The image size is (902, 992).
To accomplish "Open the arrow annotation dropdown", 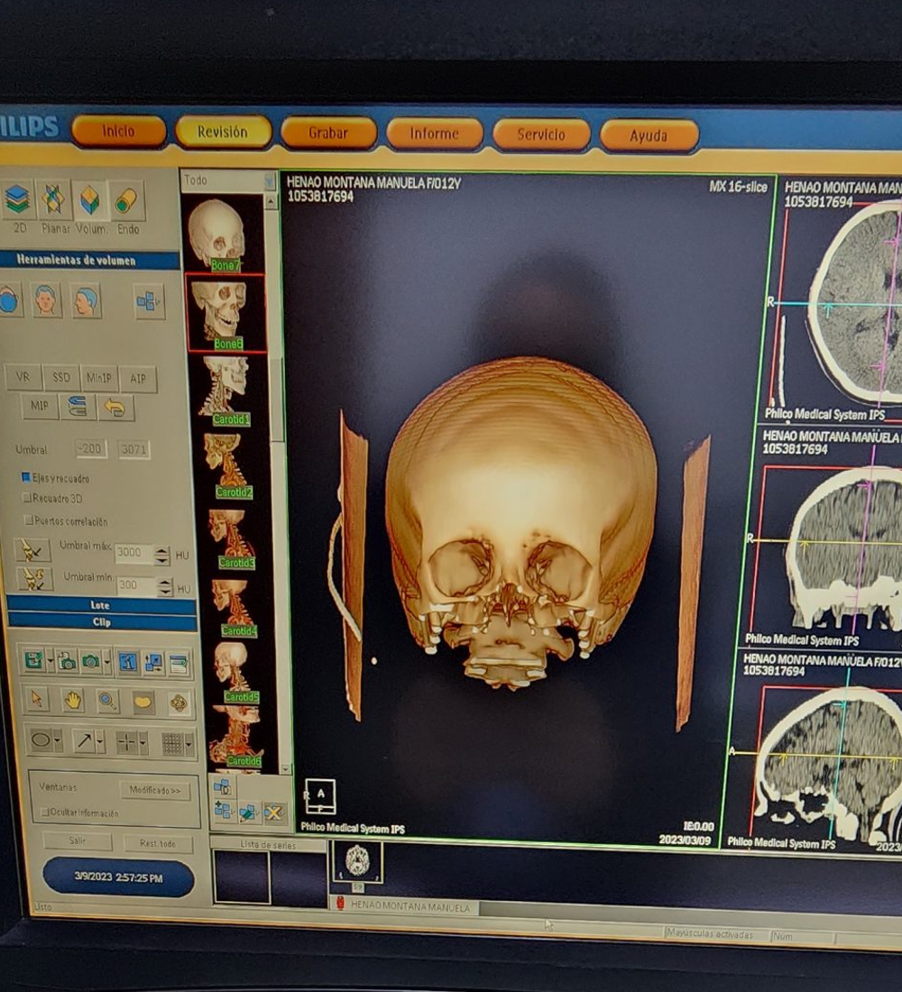I will pos(101,742).
